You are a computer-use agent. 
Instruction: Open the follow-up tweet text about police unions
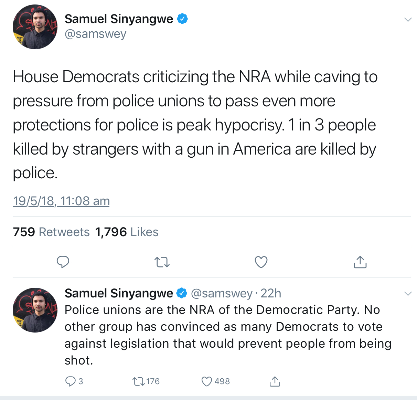[228, 335]
